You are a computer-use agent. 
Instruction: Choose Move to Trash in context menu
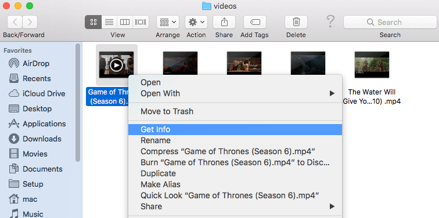coord(235,111)
